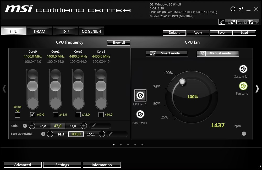
Task: Select the 99,9 base clock value
Action: click(61, 134)
